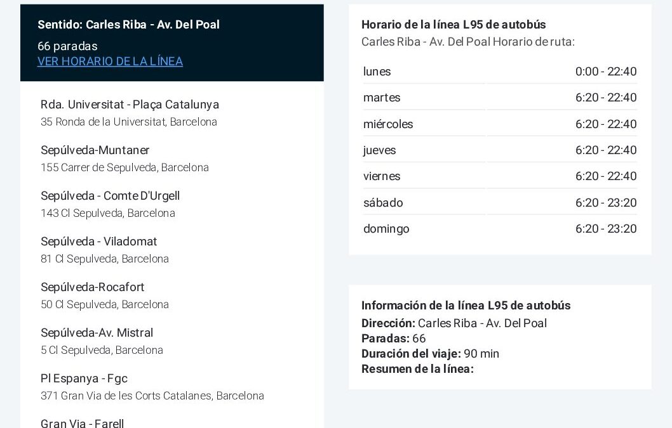Click the Información de la línea L95 heading
Image resolution: width=672 pixels, height=428 pixels.
(466, 306)
